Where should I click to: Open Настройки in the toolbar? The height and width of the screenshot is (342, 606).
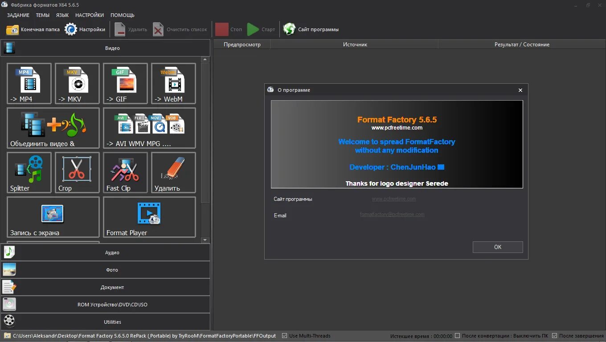85,29
